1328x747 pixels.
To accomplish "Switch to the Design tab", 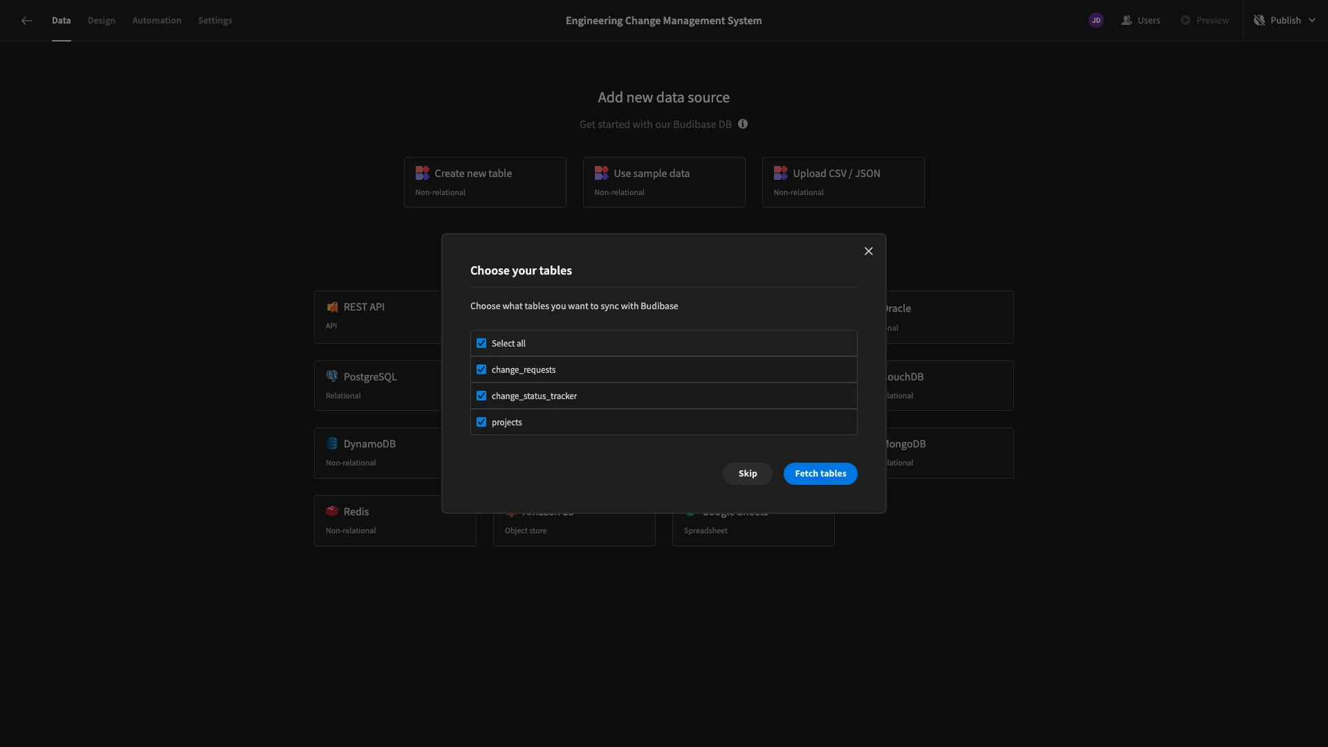I will tap(101, 20).
